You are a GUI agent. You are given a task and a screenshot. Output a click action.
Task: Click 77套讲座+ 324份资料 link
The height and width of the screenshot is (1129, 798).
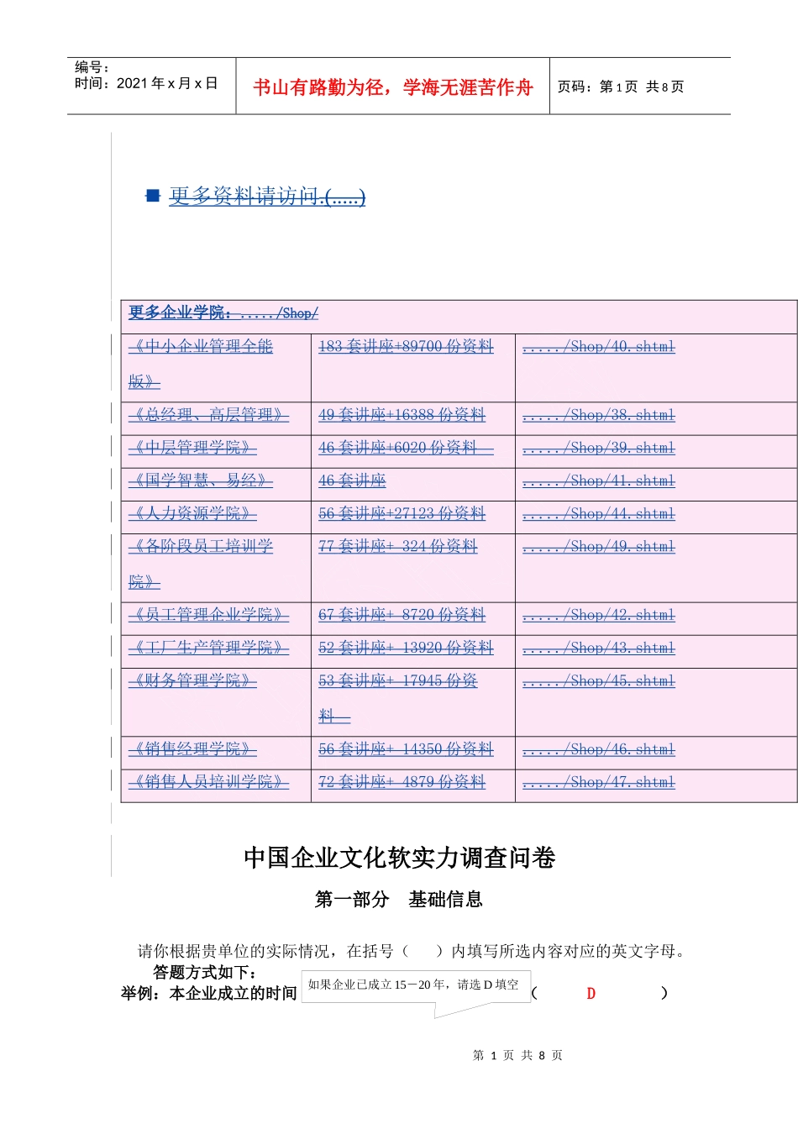(x=397, y=546)
